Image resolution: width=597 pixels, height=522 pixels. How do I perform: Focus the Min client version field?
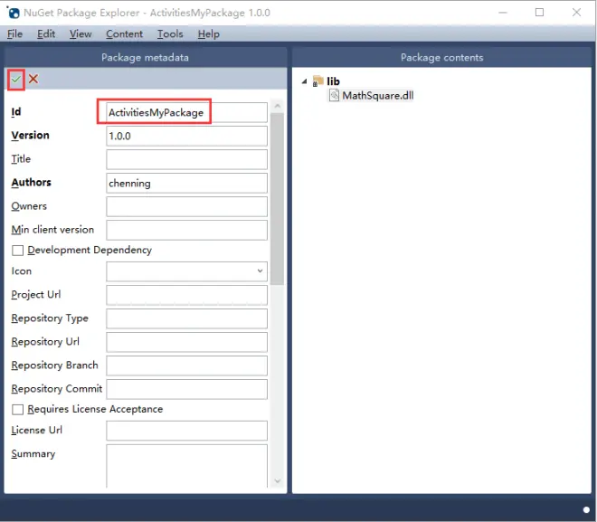(186, 231)
